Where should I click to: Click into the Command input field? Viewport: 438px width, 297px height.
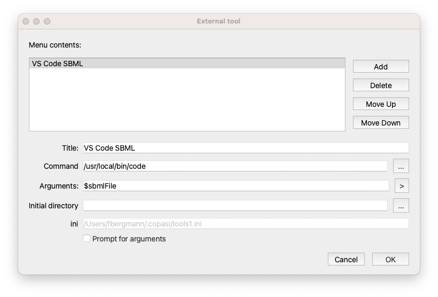[x=235, y=166]
